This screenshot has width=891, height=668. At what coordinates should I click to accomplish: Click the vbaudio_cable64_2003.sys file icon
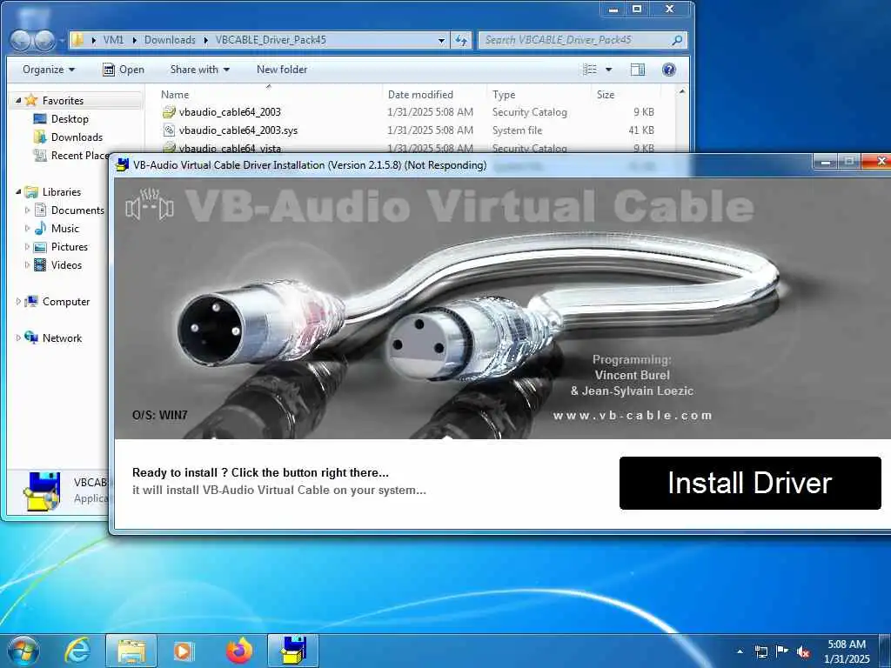(x=169, y=130)
